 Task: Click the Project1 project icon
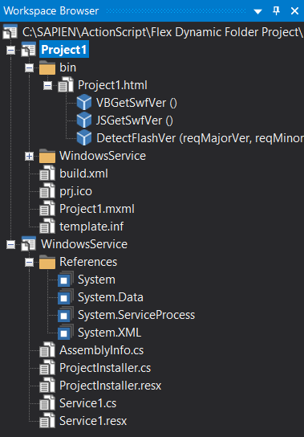[x=29, y=49]
